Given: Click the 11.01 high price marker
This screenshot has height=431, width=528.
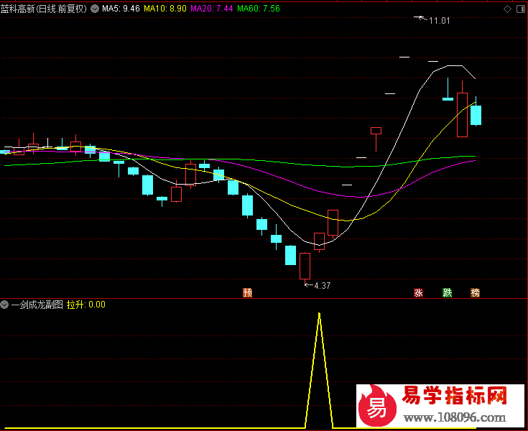Looking at the screenshot, I should point(439,21).
